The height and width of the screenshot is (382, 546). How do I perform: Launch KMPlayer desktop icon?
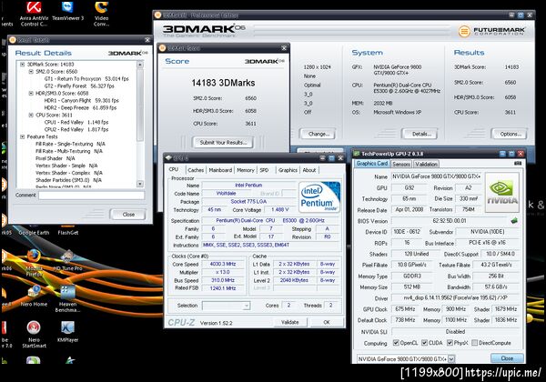click(68, 332)
